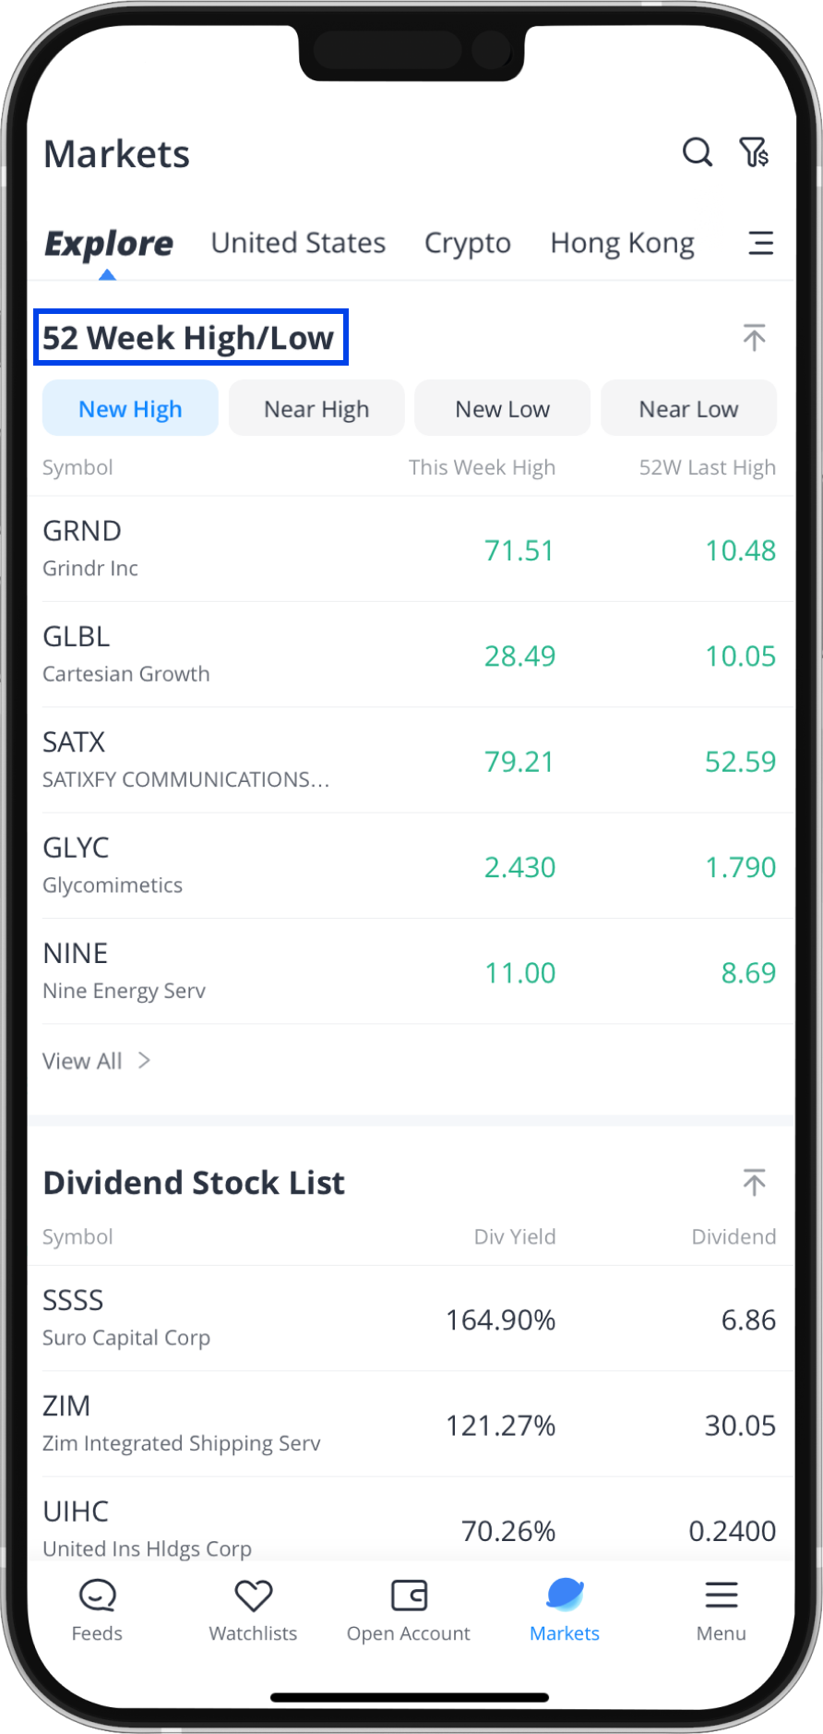Image resolution: width=823 pixels, height=1734 pixels.
Task: Pin Dividend Stock List to top
Action: 754,1182
